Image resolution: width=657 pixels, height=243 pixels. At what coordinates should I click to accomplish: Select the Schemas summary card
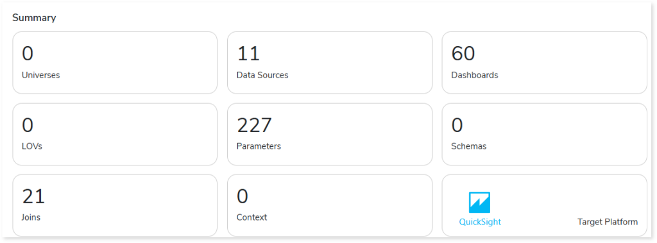544,135
